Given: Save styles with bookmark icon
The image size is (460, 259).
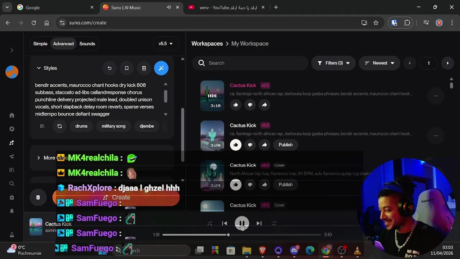Looking at the screenshot, I should (126, 68).
